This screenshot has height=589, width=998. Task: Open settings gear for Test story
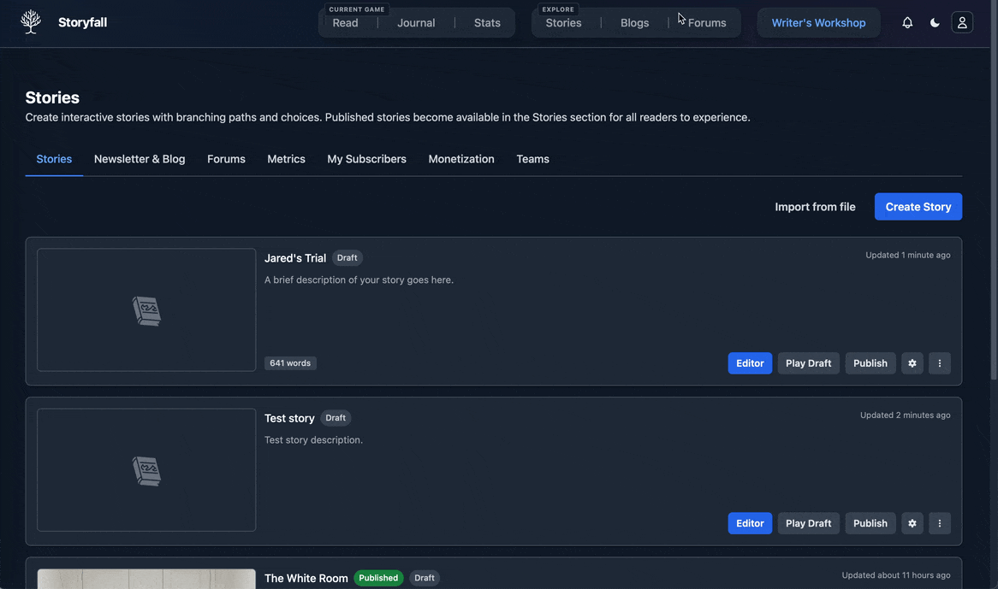coord(912,523)
